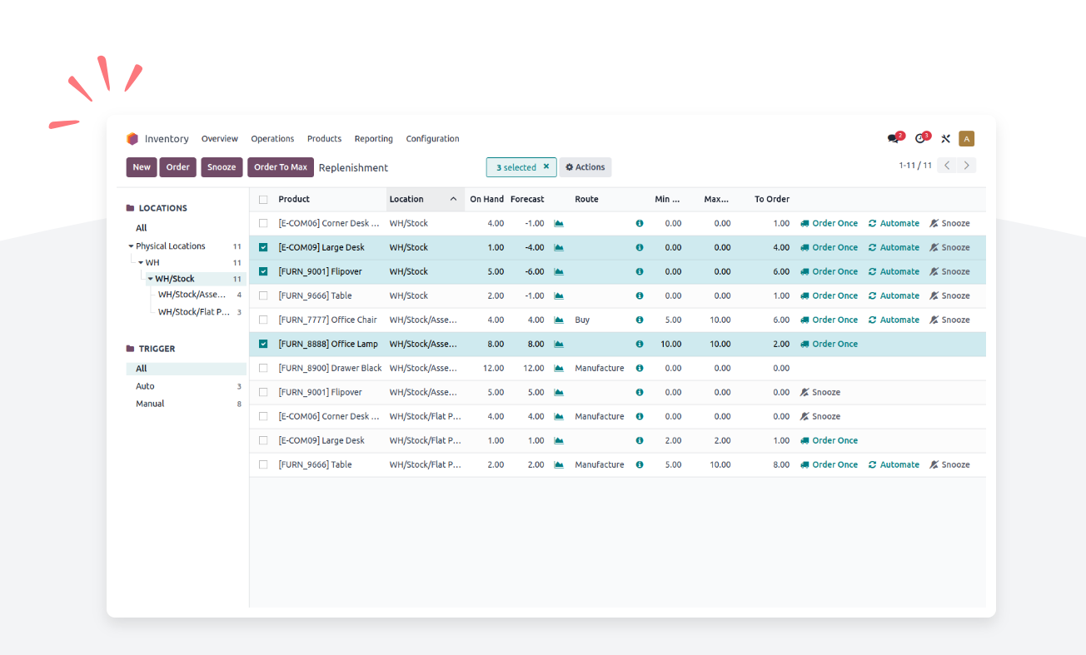1086x655 pixels.
Task: Open the messages chat icon in header
Action: 894,139
